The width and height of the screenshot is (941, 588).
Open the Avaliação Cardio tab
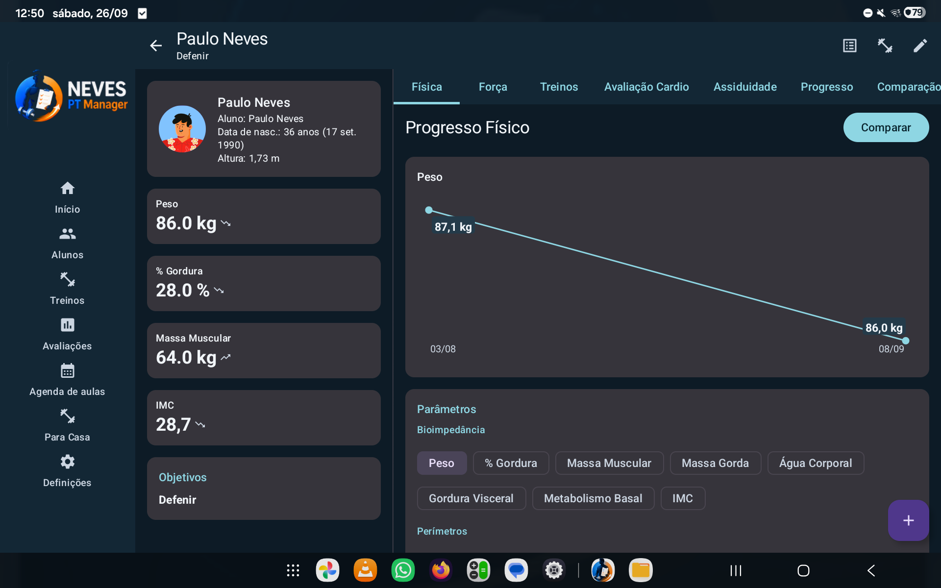(x=646, y=87)
